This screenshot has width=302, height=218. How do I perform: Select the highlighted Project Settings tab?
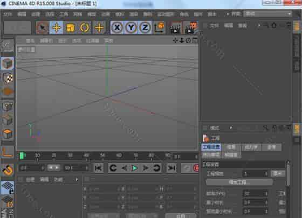click(211, 147)
